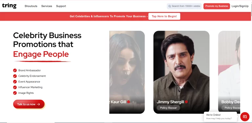Click the Engage People headline
Image resolution: width=252 pixels, height=123 pixels.
[41, 54]
